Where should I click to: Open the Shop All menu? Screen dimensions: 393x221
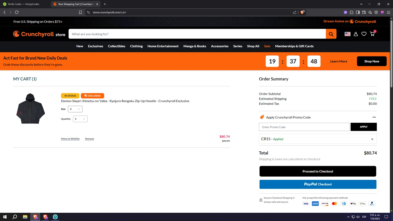[x=253, y=46]
